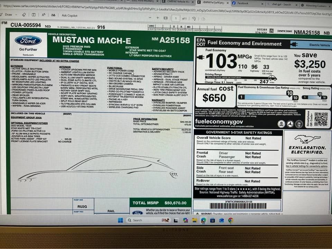Zoom out using the minus icon
This screenshot has width=332, height=249.
coord(150,18)
